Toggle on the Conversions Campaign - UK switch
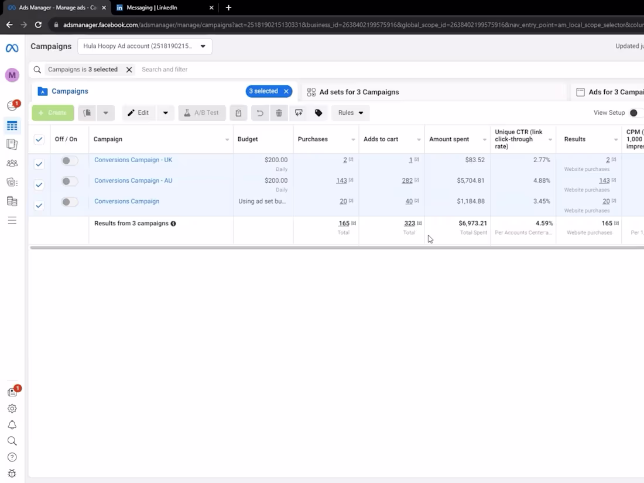 (70, 160)
